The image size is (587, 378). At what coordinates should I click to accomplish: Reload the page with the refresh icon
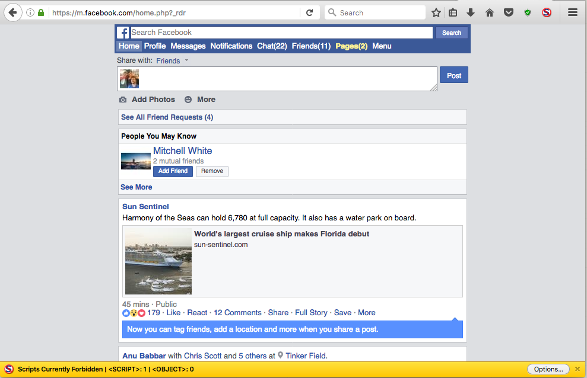tap(310, 12)
